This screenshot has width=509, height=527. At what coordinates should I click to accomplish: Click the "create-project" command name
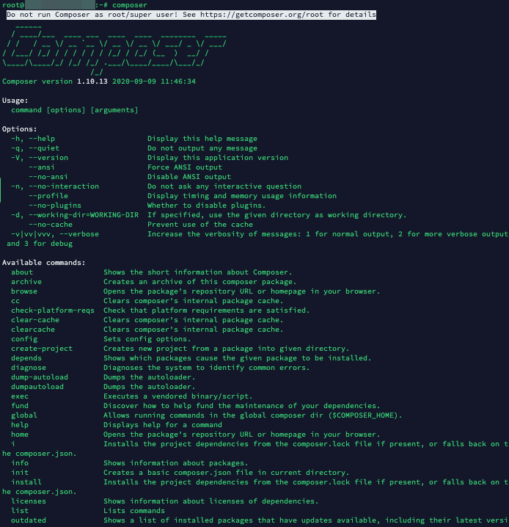click(42, 349)
